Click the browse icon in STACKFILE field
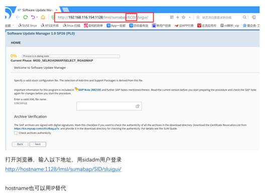Image resolution: width=271 pixels, height=194 pixels. tap(138, 106)
